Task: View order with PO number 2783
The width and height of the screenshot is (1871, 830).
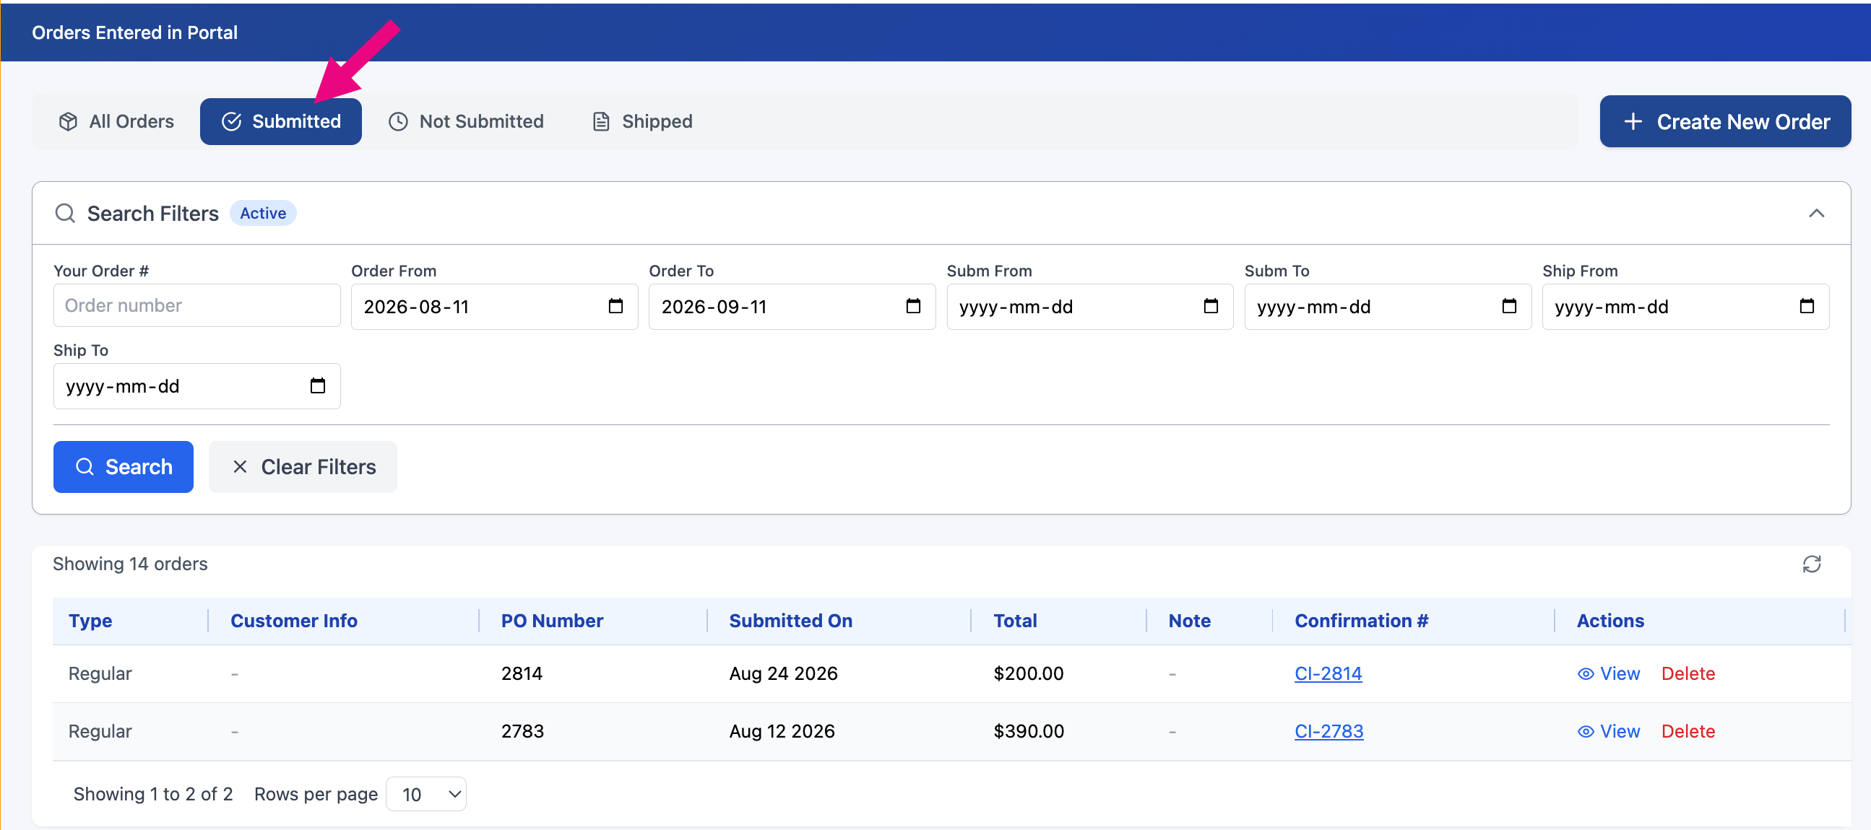Action: tap(1608, 730)
